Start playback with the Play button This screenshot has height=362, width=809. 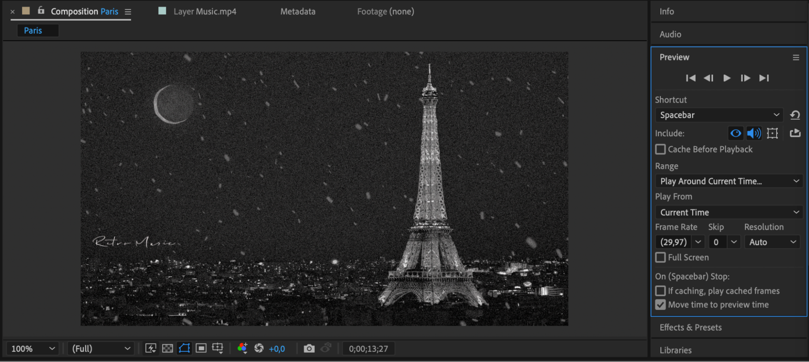pyautogui.click(x=727, y=78)
